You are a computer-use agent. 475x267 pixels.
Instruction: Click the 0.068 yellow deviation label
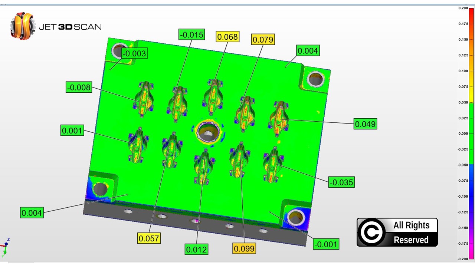[x=227, y=37]
